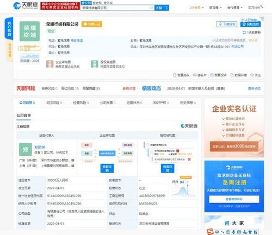The image size is (272, 235).
Task: Click the 立即认证 orange banner button
Action: point(234,147)
